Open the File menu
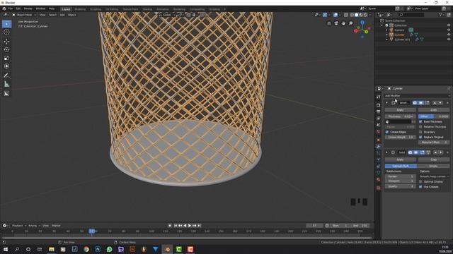 point(11,8)
